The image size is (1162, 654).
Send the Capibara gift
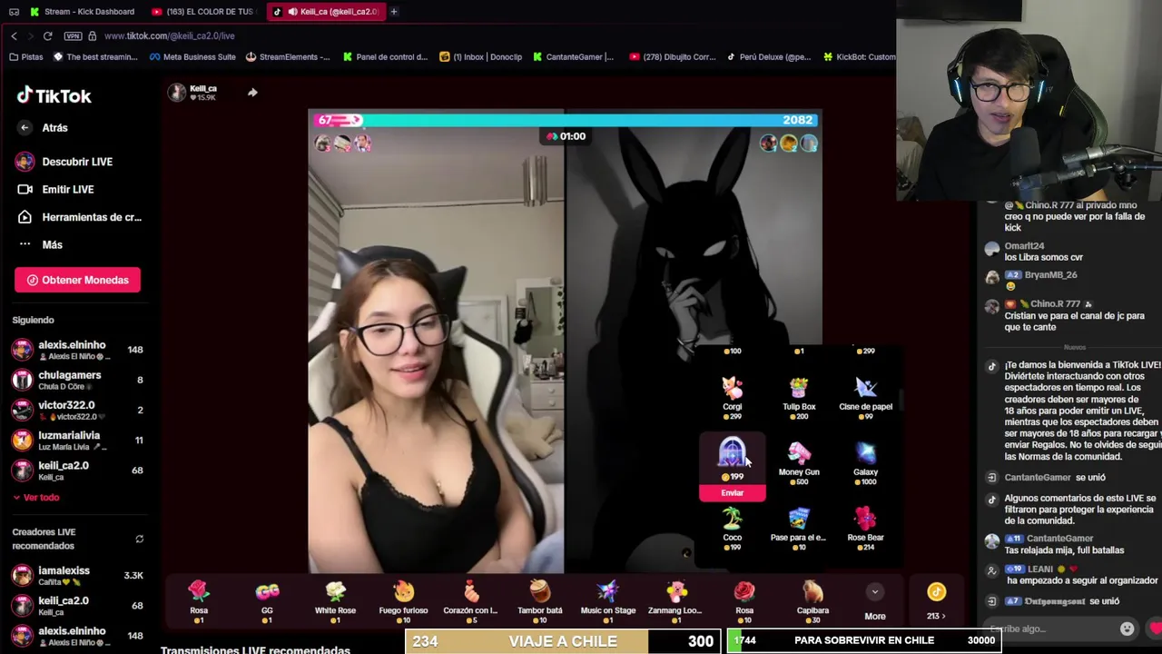[812, 600]
